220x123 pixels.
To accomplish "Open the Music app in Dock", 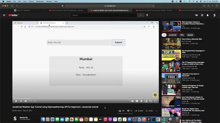I will tap(106, 119).
